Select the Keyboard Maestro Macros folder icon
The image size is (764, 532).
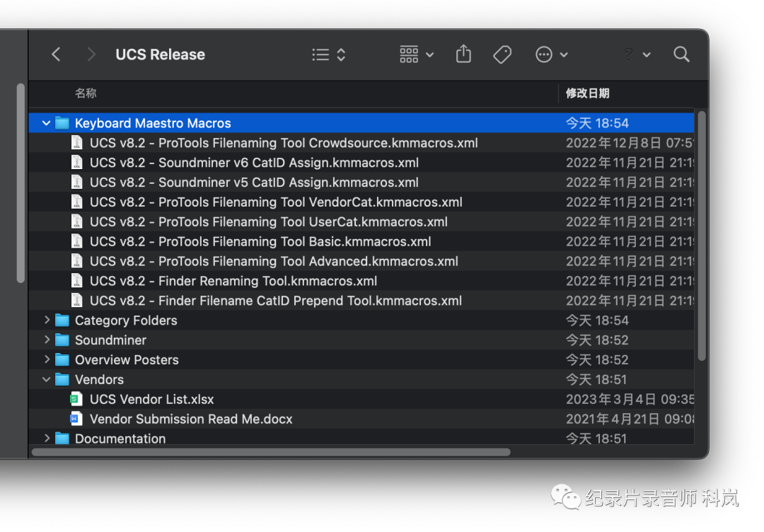[x=62, y=123]
